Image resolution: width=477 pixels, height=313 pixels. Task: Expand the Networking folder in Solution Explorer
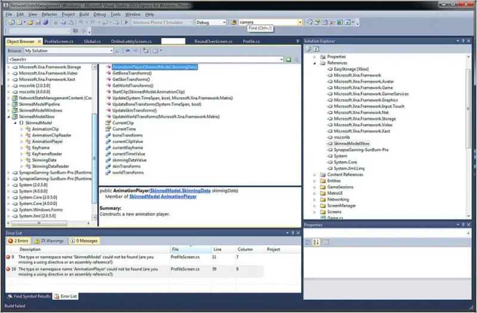tap(315, 200)
